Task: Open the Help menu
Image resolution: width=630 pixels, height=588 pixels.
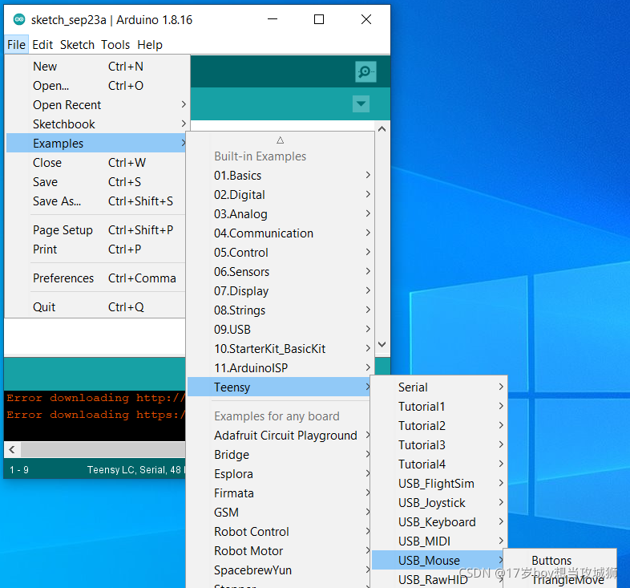Action: [150, 45]
